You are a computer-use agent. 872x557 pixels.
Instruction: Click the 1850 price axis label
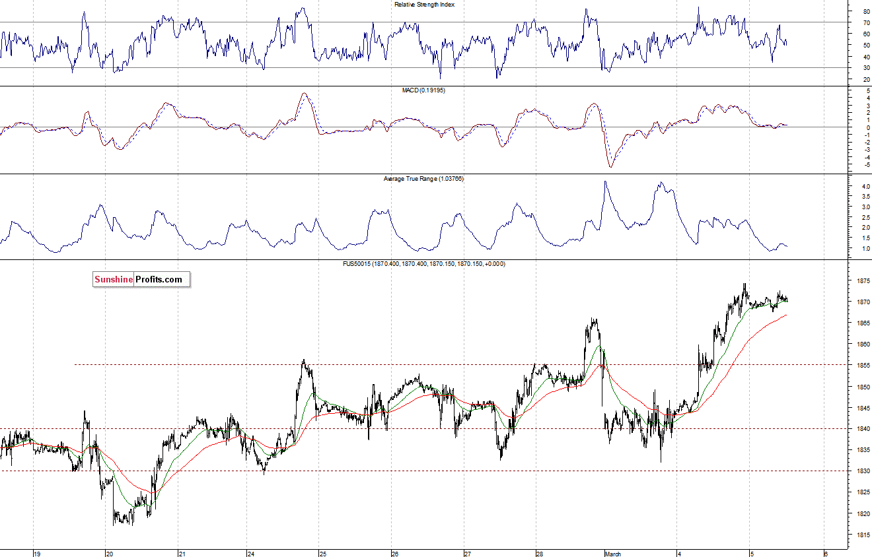pos(863,387)
